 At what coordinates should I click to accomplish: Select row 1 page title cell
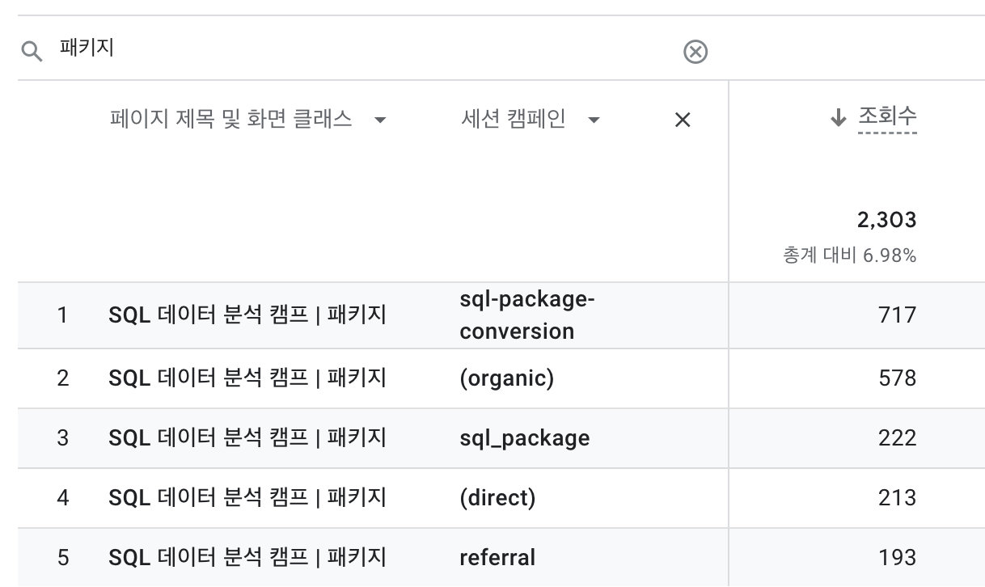[x=247, y=315]
